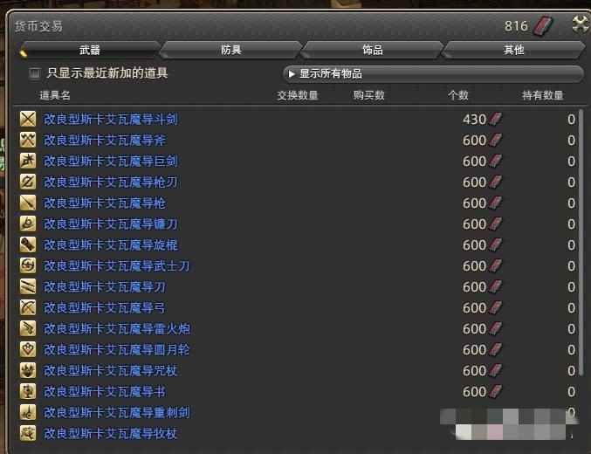Select item name 改良型斯卡艾瓦魔导牧杖
Viewport: 591px width, 454px height.
pyautogui.click(x=111, y=433)
